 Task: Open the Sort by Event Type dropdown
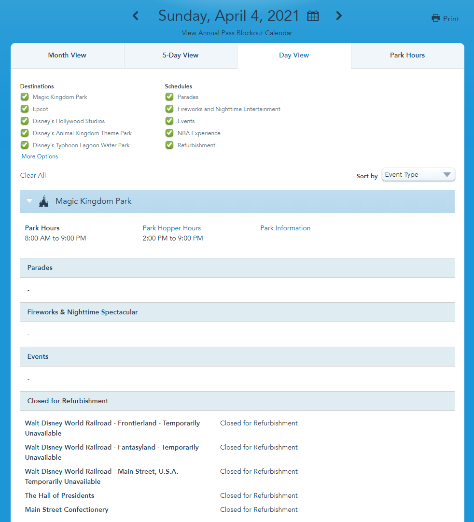418,175
